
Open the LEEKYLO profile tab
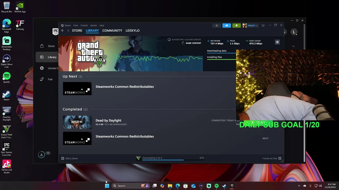pyautogui.click(x=132, y=31)
